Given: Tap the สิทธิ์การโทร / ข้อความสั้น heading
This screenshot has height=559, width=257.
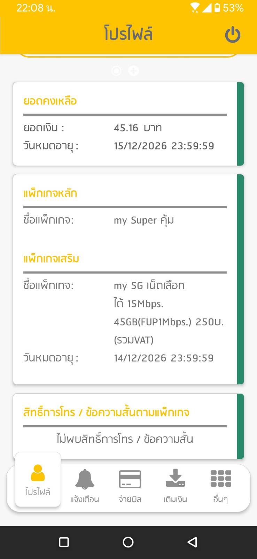Looking at the screenshot, I should pyautogui.click(x=106, y=412).
